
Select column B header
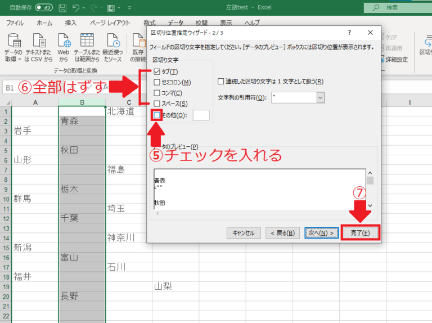82,102
